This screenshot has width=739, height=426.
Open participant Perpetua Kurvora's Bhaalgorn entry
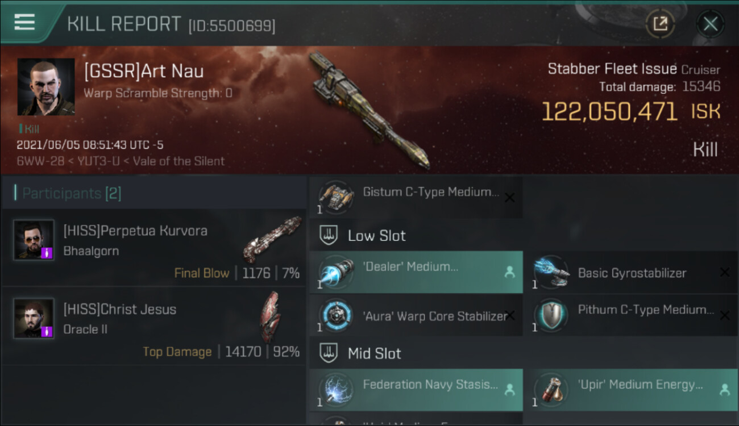pos(153,248)
